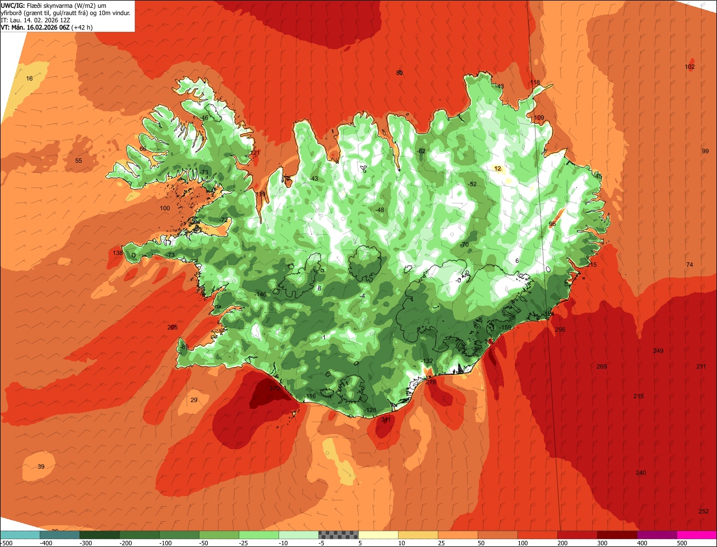Click the map value 74 east of Iceland
This screenshot has height=547, width=717.
[690, 265]
